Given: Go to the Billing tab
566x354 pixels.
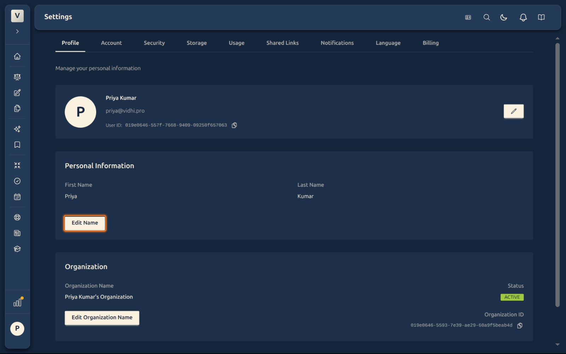Looking at the screenshot, I should [431, 43].
